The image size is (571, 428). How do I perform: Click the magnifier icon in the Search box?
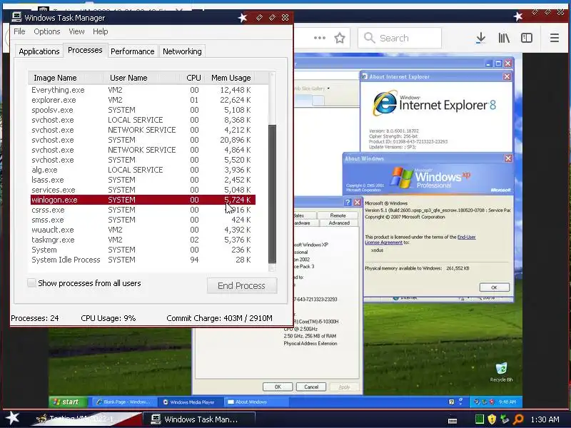(369, 38)
